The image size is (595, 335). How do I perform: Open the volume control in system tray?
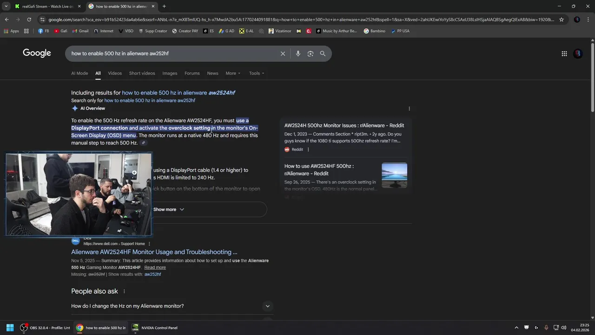[x=564, y=328]
